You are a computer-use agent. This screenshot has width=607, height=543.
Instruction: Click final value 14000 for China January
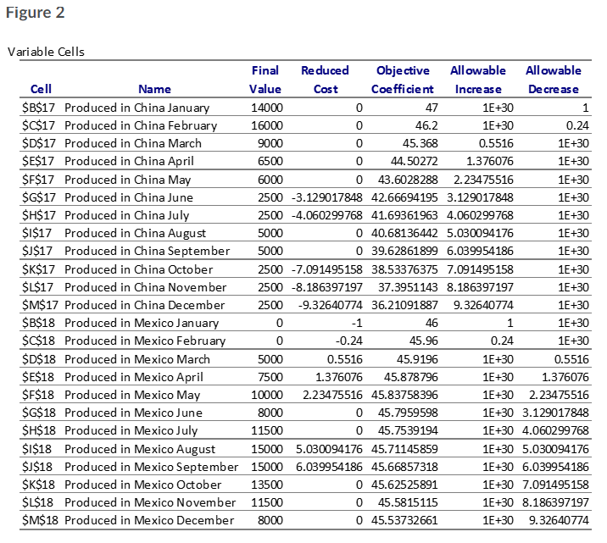click(267, 108)
